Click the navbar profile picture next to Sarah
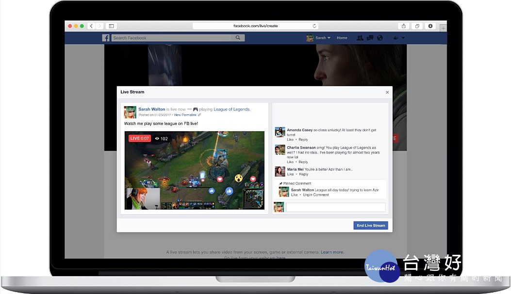Screen dimensions: 511x294 tap(310, 38)
